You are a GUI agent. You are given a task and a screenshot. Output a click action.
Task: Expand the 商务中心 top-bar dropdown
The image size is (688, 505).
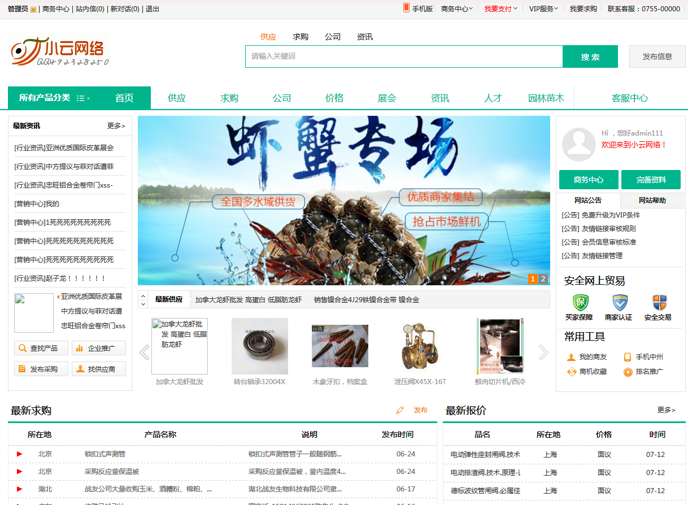tap(456, 8)
